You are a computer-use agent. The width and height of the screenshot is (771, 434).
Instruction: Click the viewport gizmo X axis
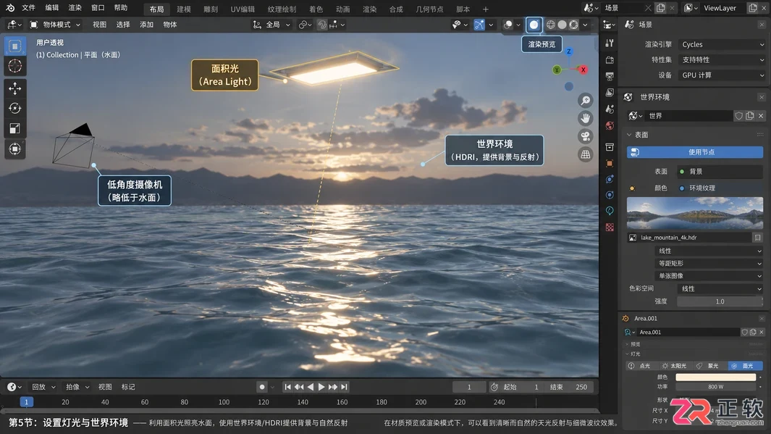click(583, 70)
